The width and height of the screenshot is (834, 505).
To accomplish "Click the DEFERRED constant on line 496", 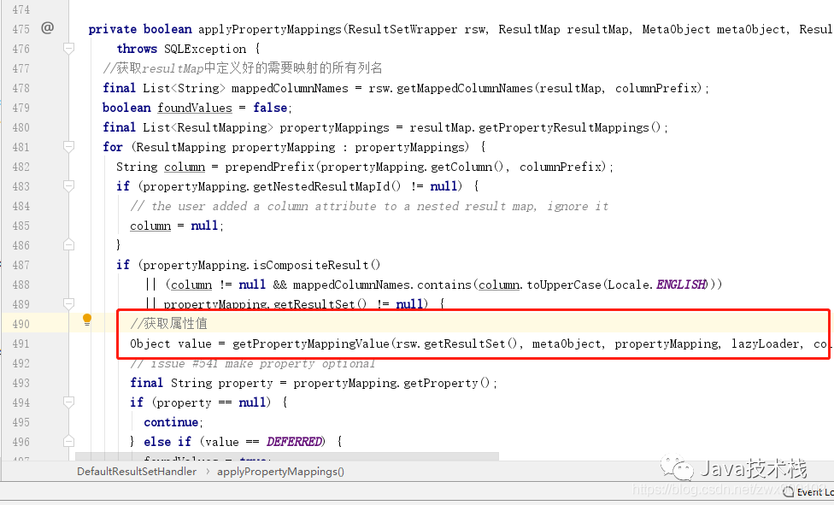I will coord(294,443).
